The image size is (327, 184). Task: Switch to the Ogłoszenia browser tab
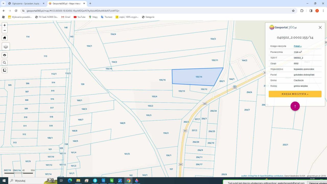coord(26,4)
